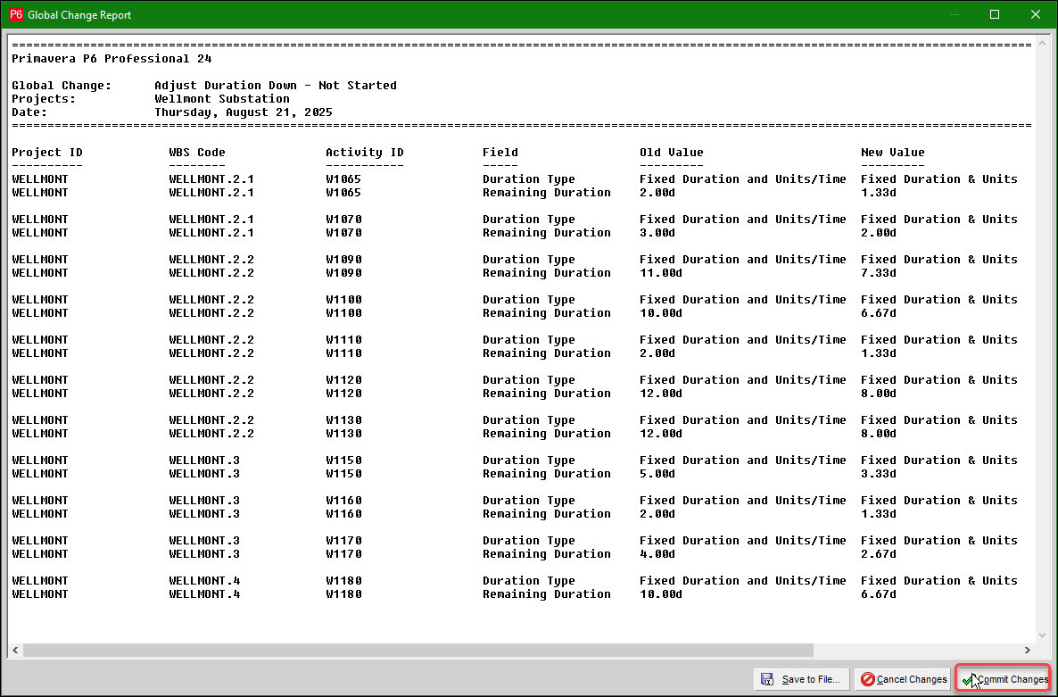This screenshot has width=1058, height=697.
Task: Click the date 'Thursday, August 21, 2025'
Action: pos(243,112)
